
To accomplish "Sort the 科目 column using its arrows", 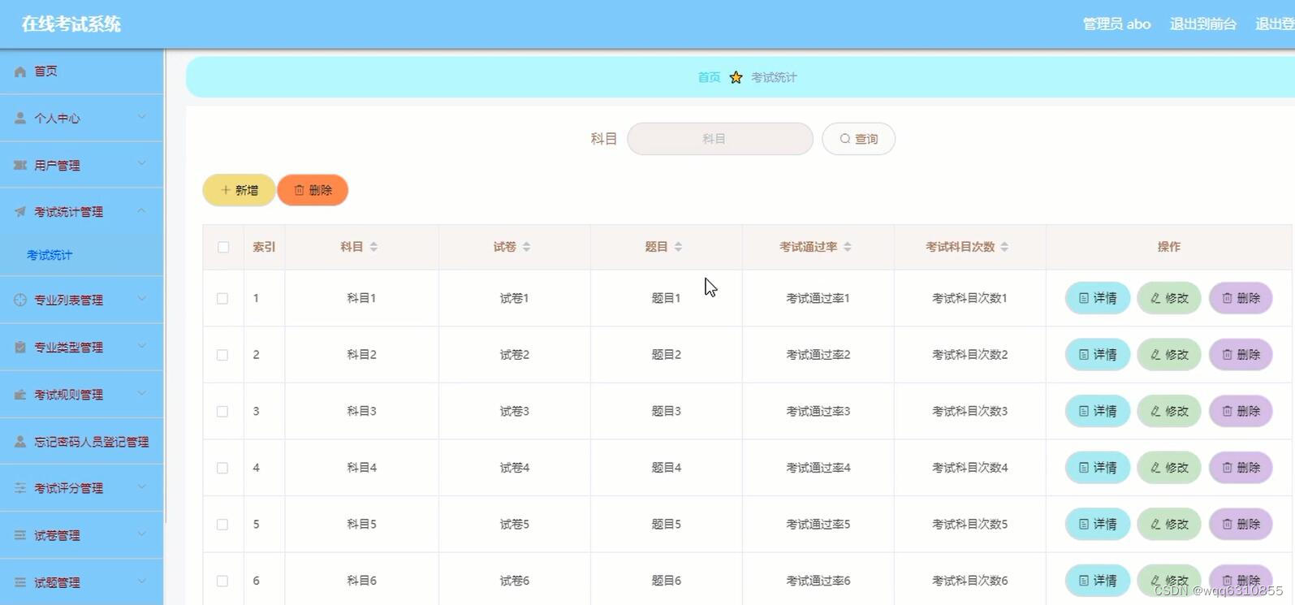I will tap(373, 247).
